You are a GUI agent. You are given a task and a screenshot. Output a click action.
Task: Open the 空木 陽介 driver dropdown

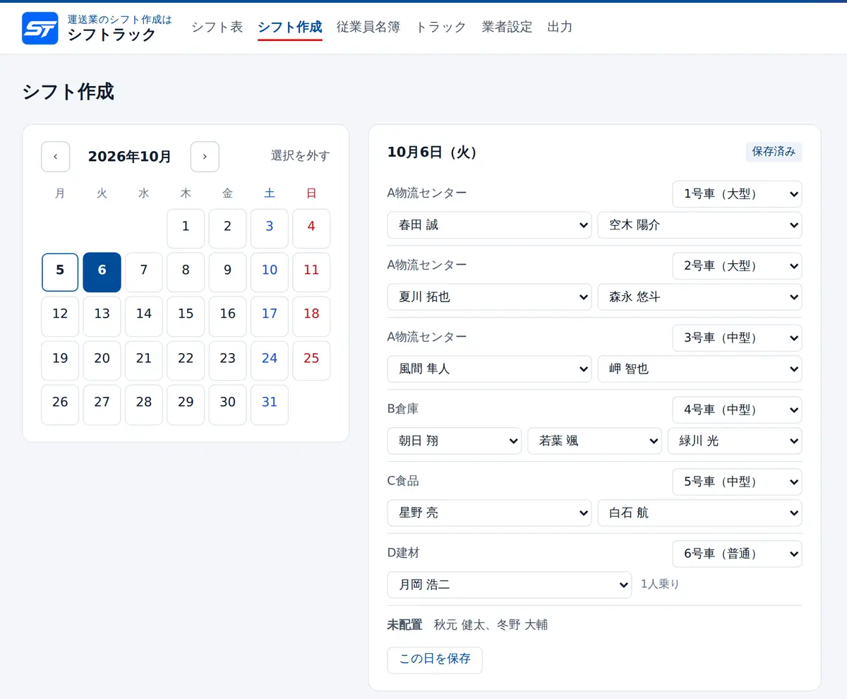tap(700, 225)
